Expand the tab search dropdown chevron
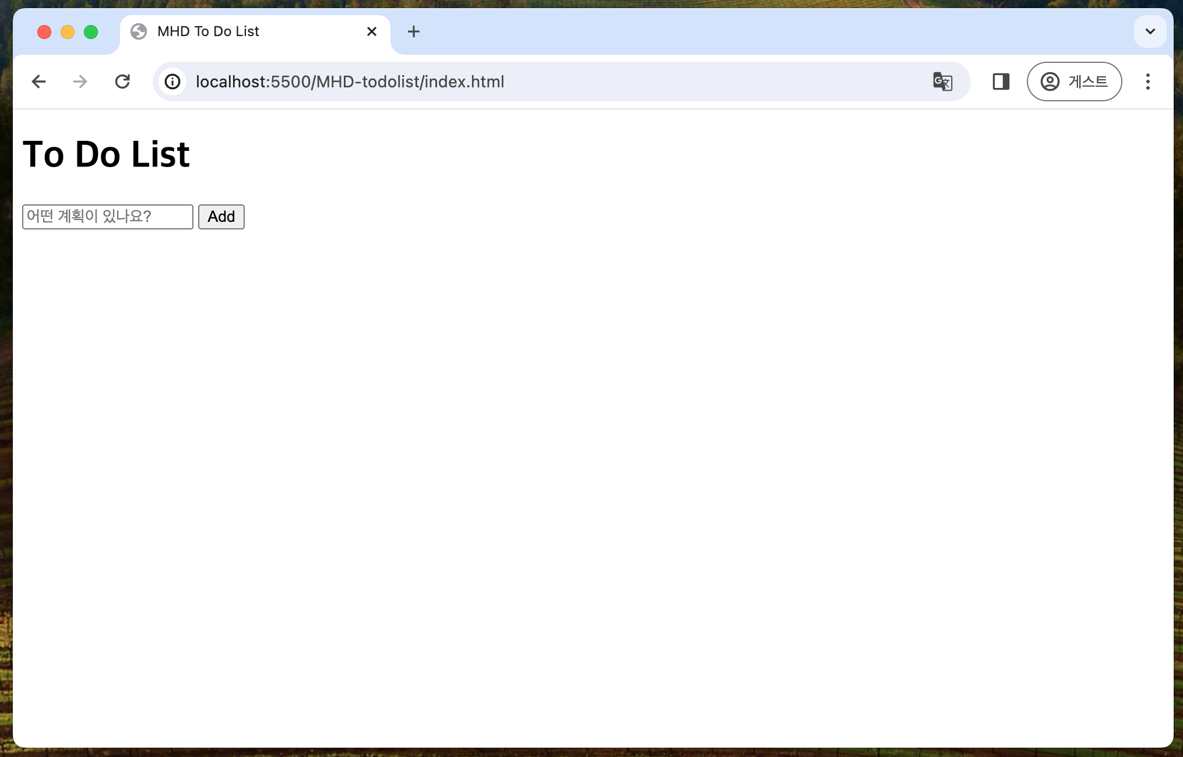 tap(1150, 31)
